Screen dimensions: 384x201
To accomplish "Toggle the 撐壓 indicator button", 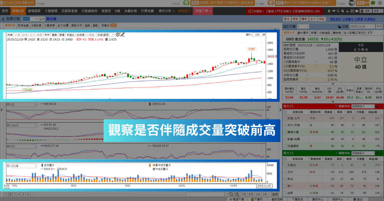I will (62, 34).
